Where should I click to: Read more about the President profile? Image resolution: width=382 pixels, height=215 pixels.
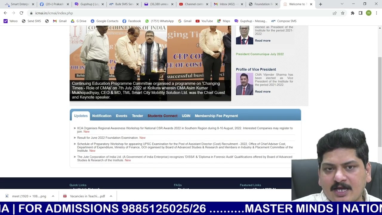[x=263, y=41]
